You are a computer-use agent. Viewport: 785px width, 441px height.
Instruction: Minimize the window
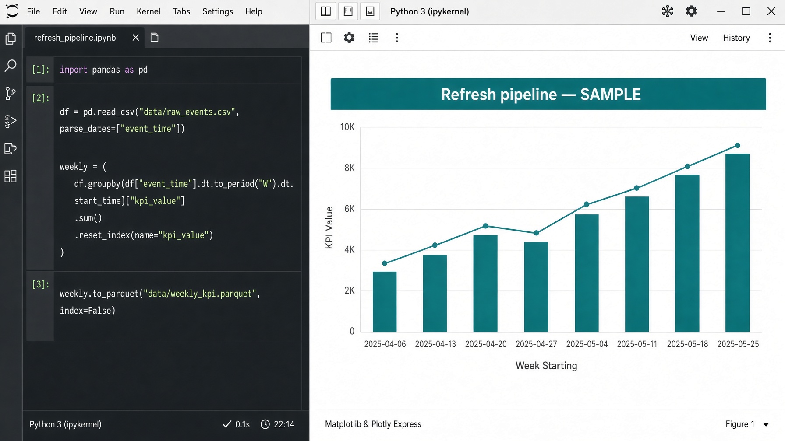click(x=721, y=11)
